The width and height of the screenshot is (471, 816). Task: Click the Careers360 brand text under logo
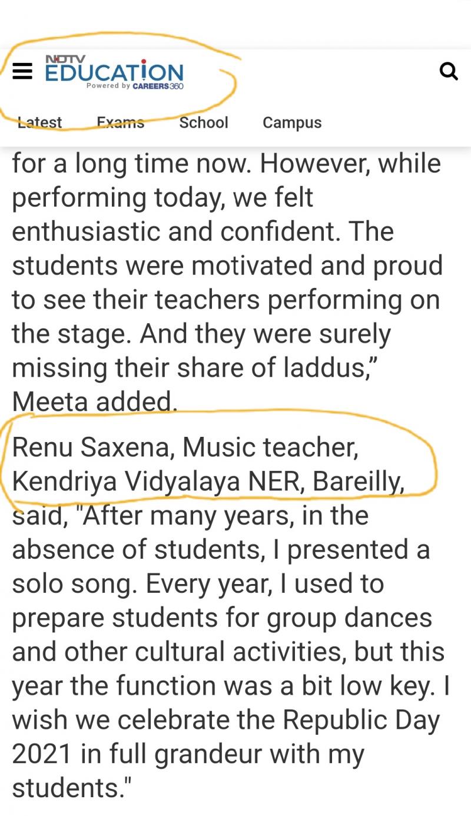click(x=158, y=86)
